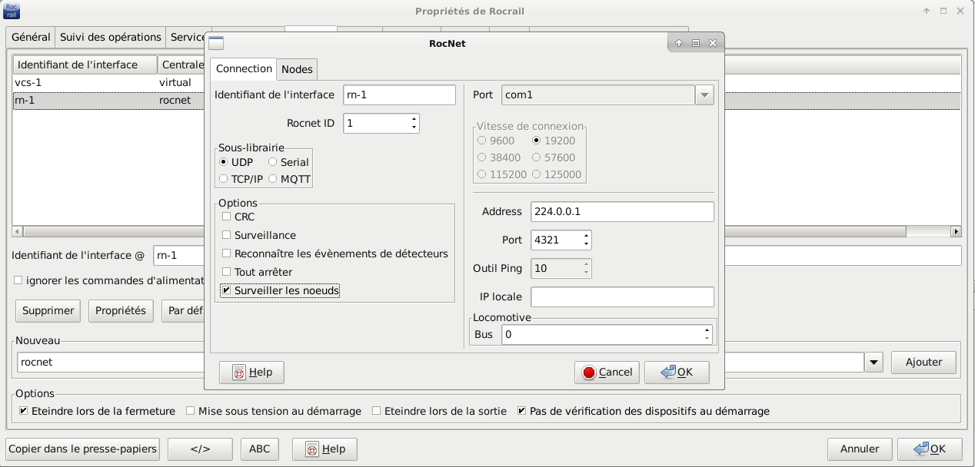975x467 pixels.
Task: Open the com1 Port dropdown
Action: pos(704,95)
